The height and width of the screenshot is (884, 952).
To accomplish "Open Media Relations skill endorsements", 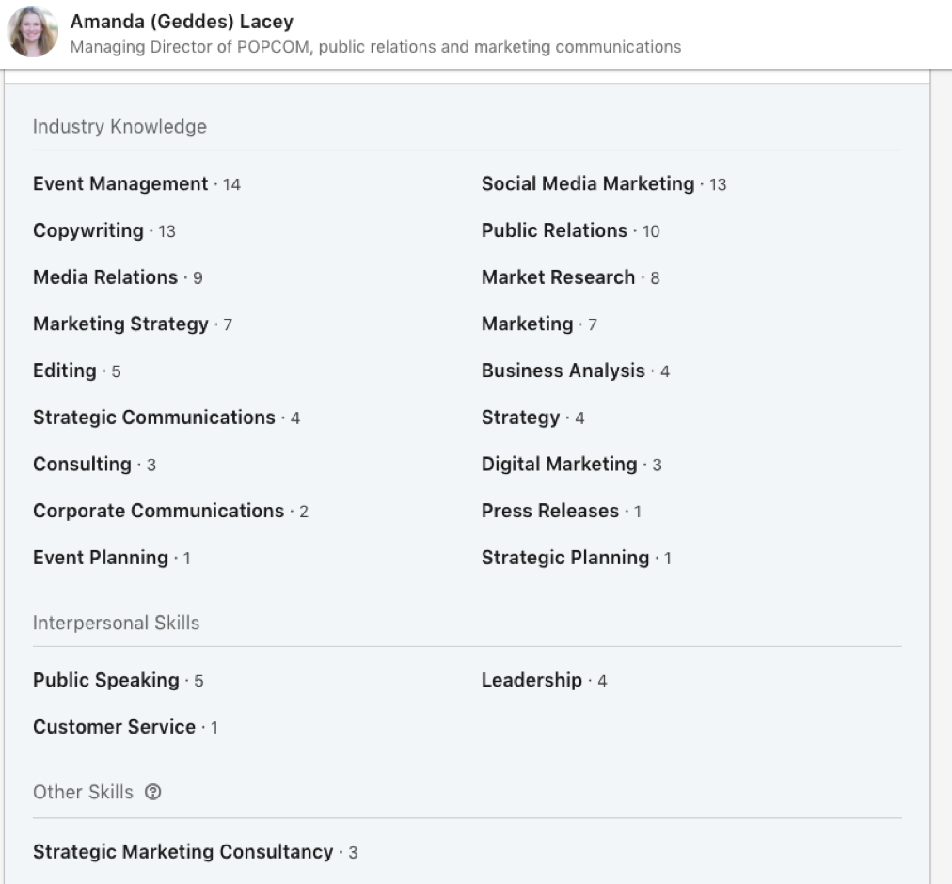I will click(x=105, y=277).
